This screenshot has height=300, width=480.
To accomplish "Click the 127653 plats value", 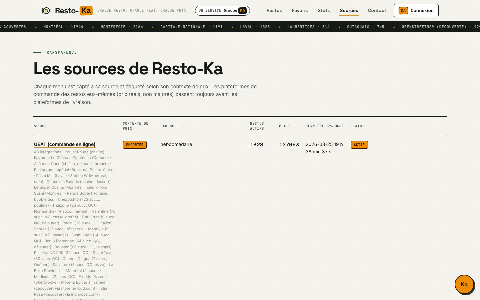I will coord(289,144).
